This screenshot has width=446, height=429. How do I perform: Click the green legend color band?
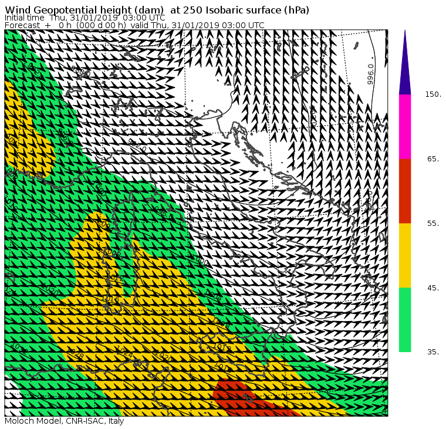tap(405, 320)
